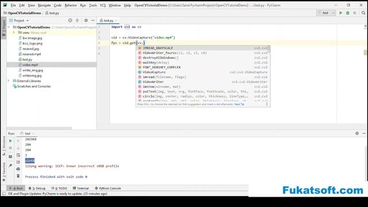Choose putText completion suggestion
Viewport: 368px width, 207px height.
click(203, 91)
